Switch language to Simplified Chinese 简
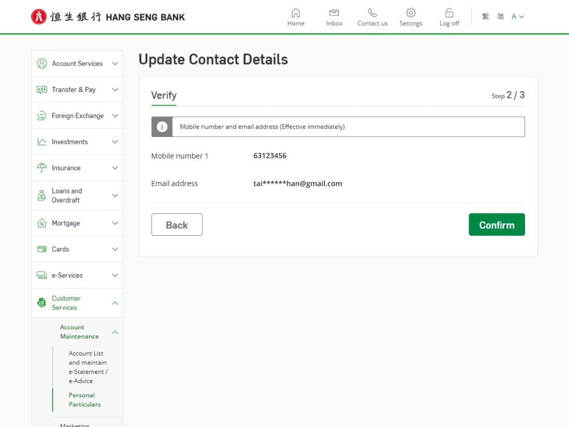The width and height of the screenshot is (569, 427). [500, 17]
